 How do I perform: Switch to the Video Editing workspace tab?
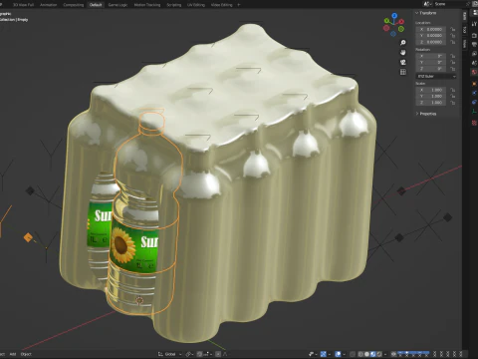point(221,5)
